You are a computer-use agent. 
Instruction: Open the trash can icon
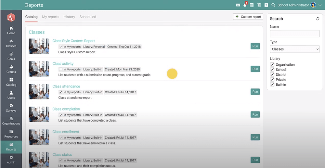click(259, 5)
